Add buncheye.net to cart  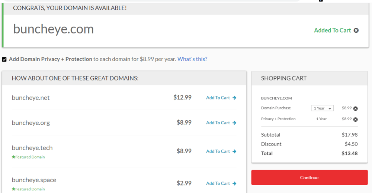tap(218, 98)
